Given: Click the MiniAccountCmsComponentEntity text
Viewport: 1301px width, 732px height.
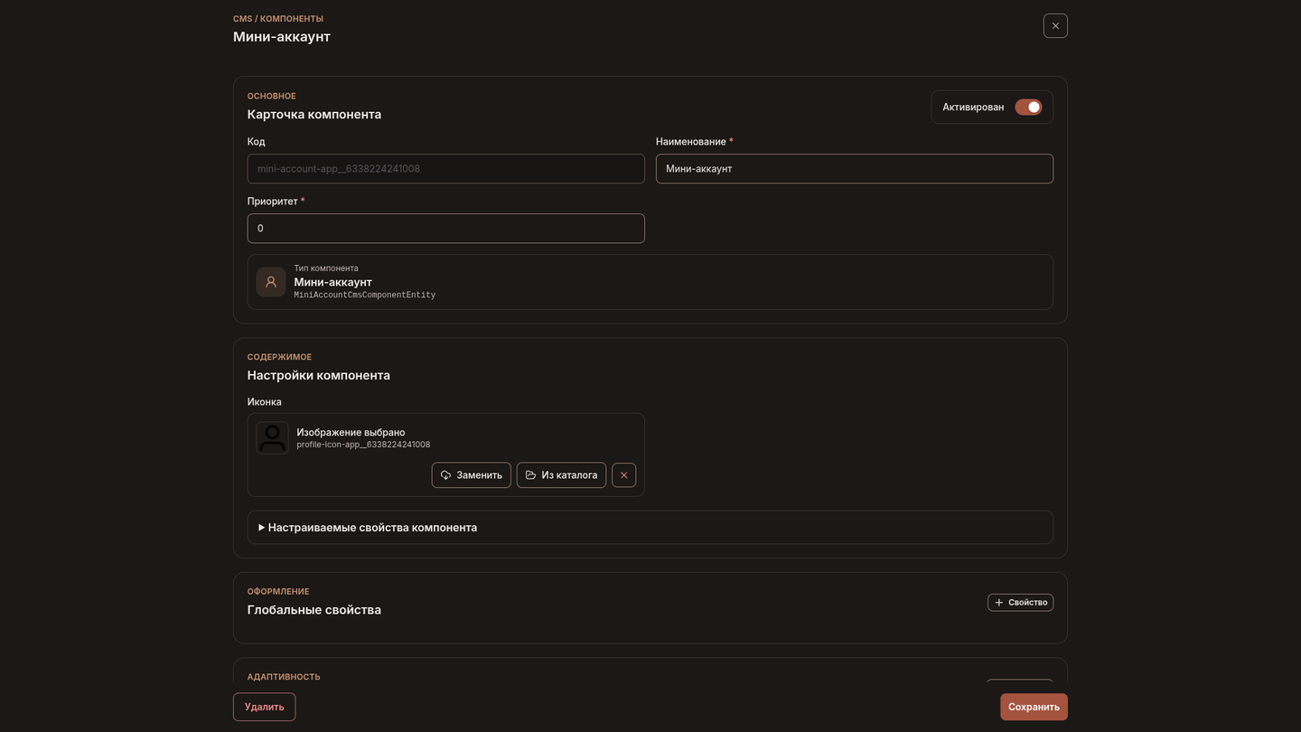Looking at the screenshot, I should (x=365, y=296).
